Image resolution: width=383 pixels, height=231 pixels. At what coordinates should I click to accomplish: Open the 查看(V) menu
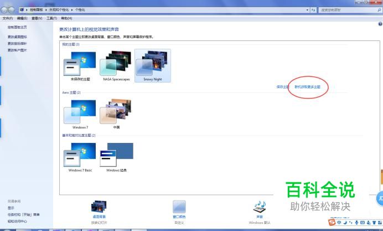[x=37, y=18]
